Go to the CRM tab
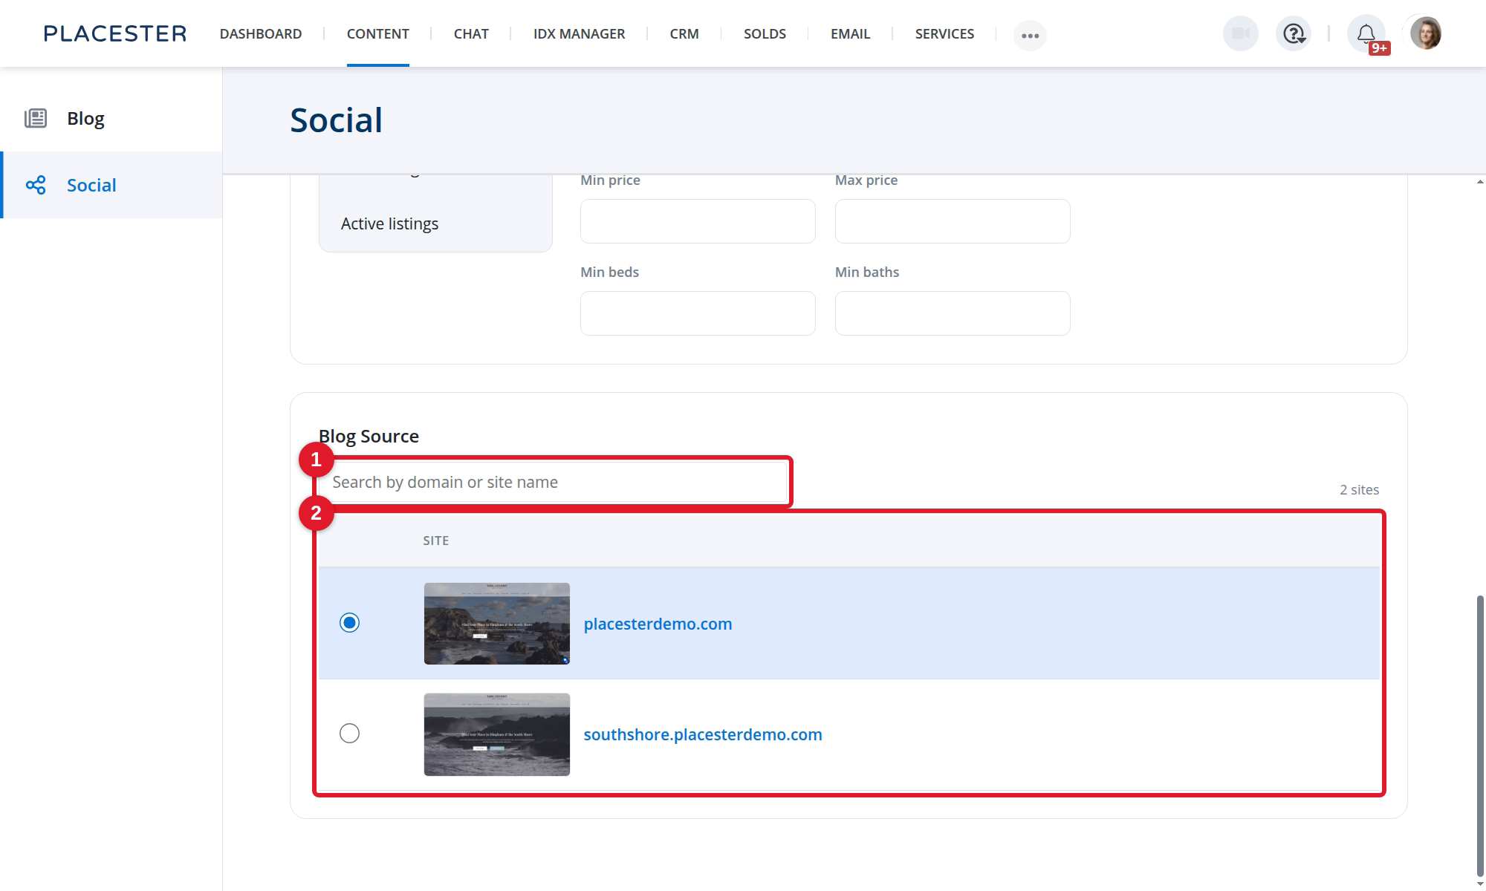This screenshot has height=891, width=1486. [684, 33]
